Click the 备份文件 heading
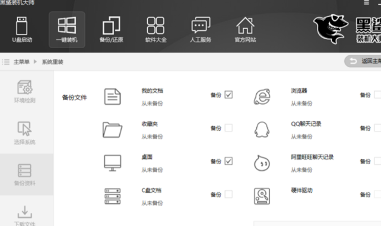The height and width of the screenshot is (226, 381). [75, 98]
